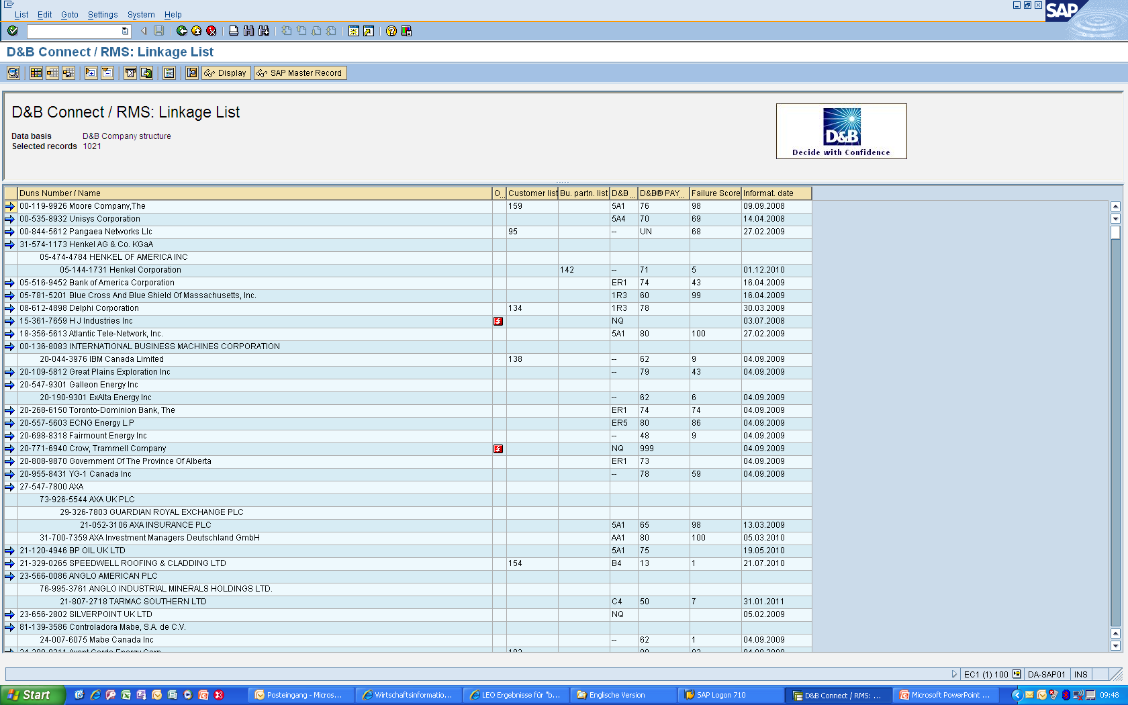Click arrow beside INTERNATIONAL BUSINESS MACHINES CORPORATION
Viewport: 1128px width, 705px height.
click(10, 346)
